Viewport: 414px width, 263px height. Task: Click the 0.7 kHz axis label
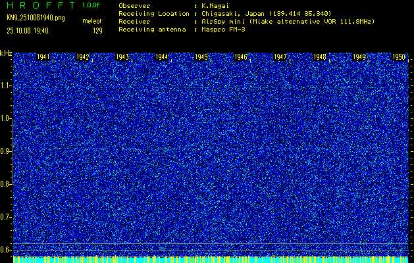click(x=7, y=216)
